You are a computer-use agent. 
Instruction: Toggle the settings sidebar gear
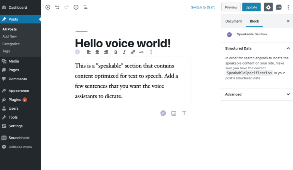coord(268,7)
